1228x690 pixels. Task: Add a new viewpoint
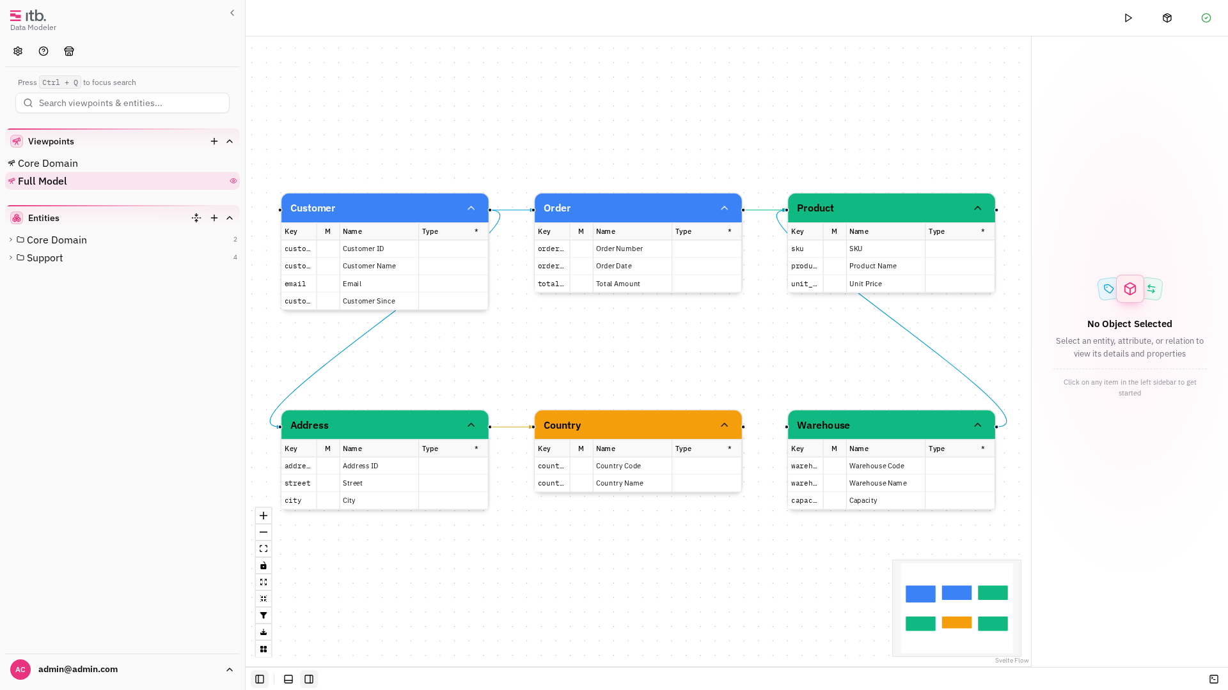click(214, 141)
